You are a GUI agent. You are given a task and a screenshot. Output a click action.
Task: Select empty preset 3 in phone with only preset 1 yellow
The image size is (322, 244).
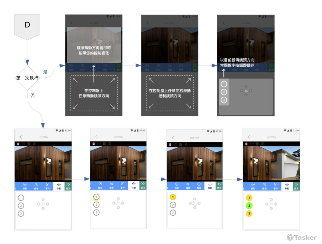pos(173,213)
